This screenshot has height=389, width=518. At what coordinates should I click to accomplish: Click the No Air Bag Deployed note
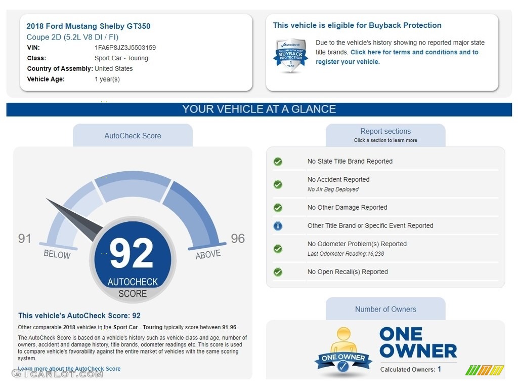pos(333,189)
